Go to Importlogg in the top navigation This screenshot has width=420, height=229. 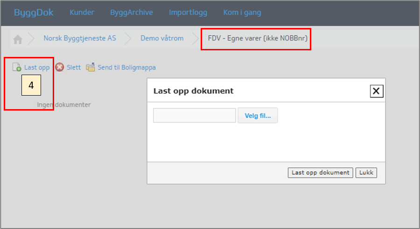(188, 13)
